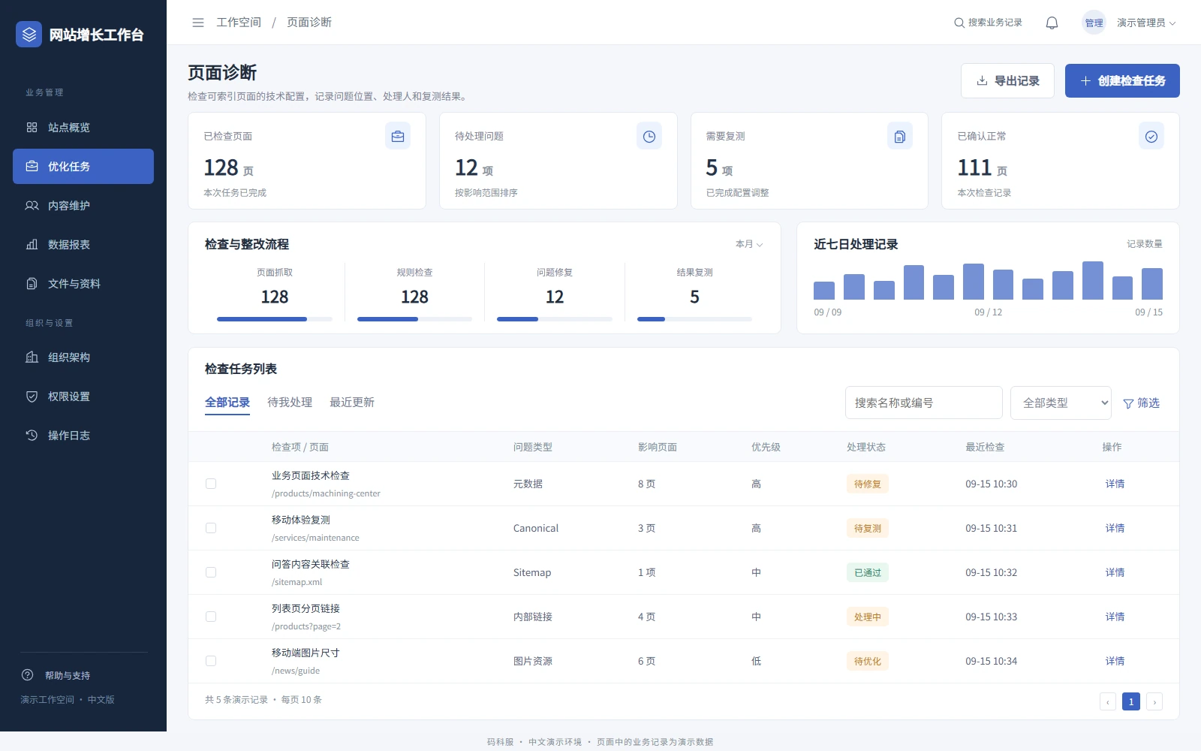Go to next page arrow in pagination

1154,701
